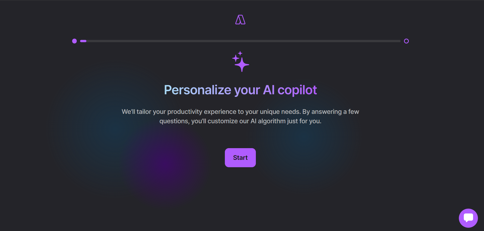This screenshot has height=231, width=484.
Task: Click the 'customize our AI algorithm' text line
Action: click(240, 121)
